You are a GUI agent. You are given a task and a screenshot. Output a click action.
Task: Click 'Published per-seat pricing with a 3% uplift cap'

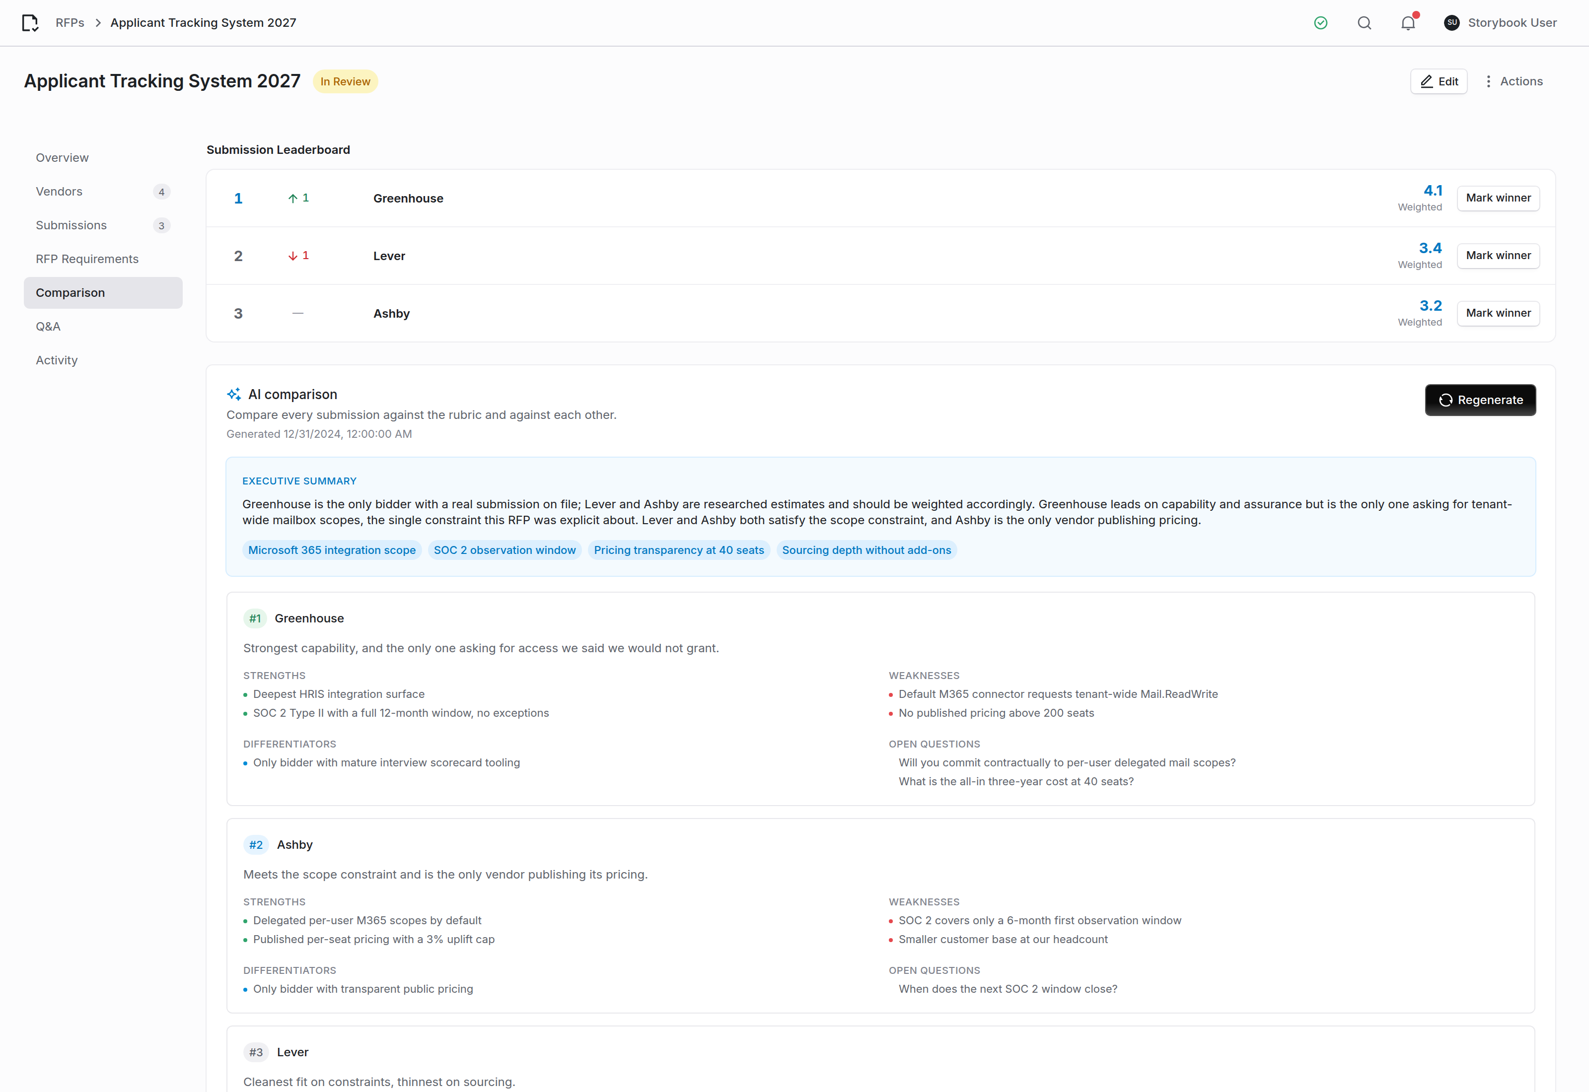pyautogui.click(x=373, y=940)
